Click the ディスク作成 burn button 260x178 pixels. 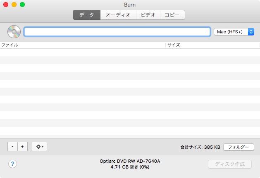point(229,164)
